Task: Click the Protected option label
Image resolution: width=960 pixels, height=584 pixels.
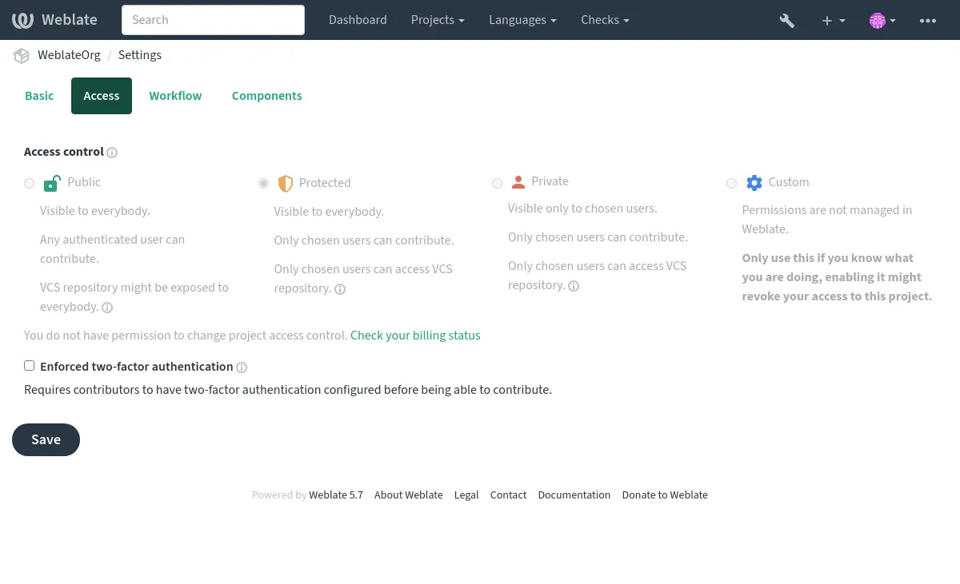Action: coord(325,183)
